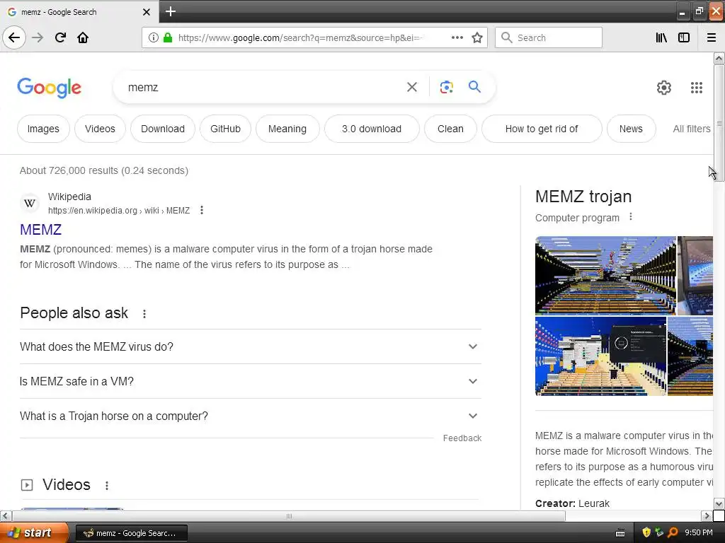
Task: Click memz - Google Search taskbar button
Action: coord(131,533)
